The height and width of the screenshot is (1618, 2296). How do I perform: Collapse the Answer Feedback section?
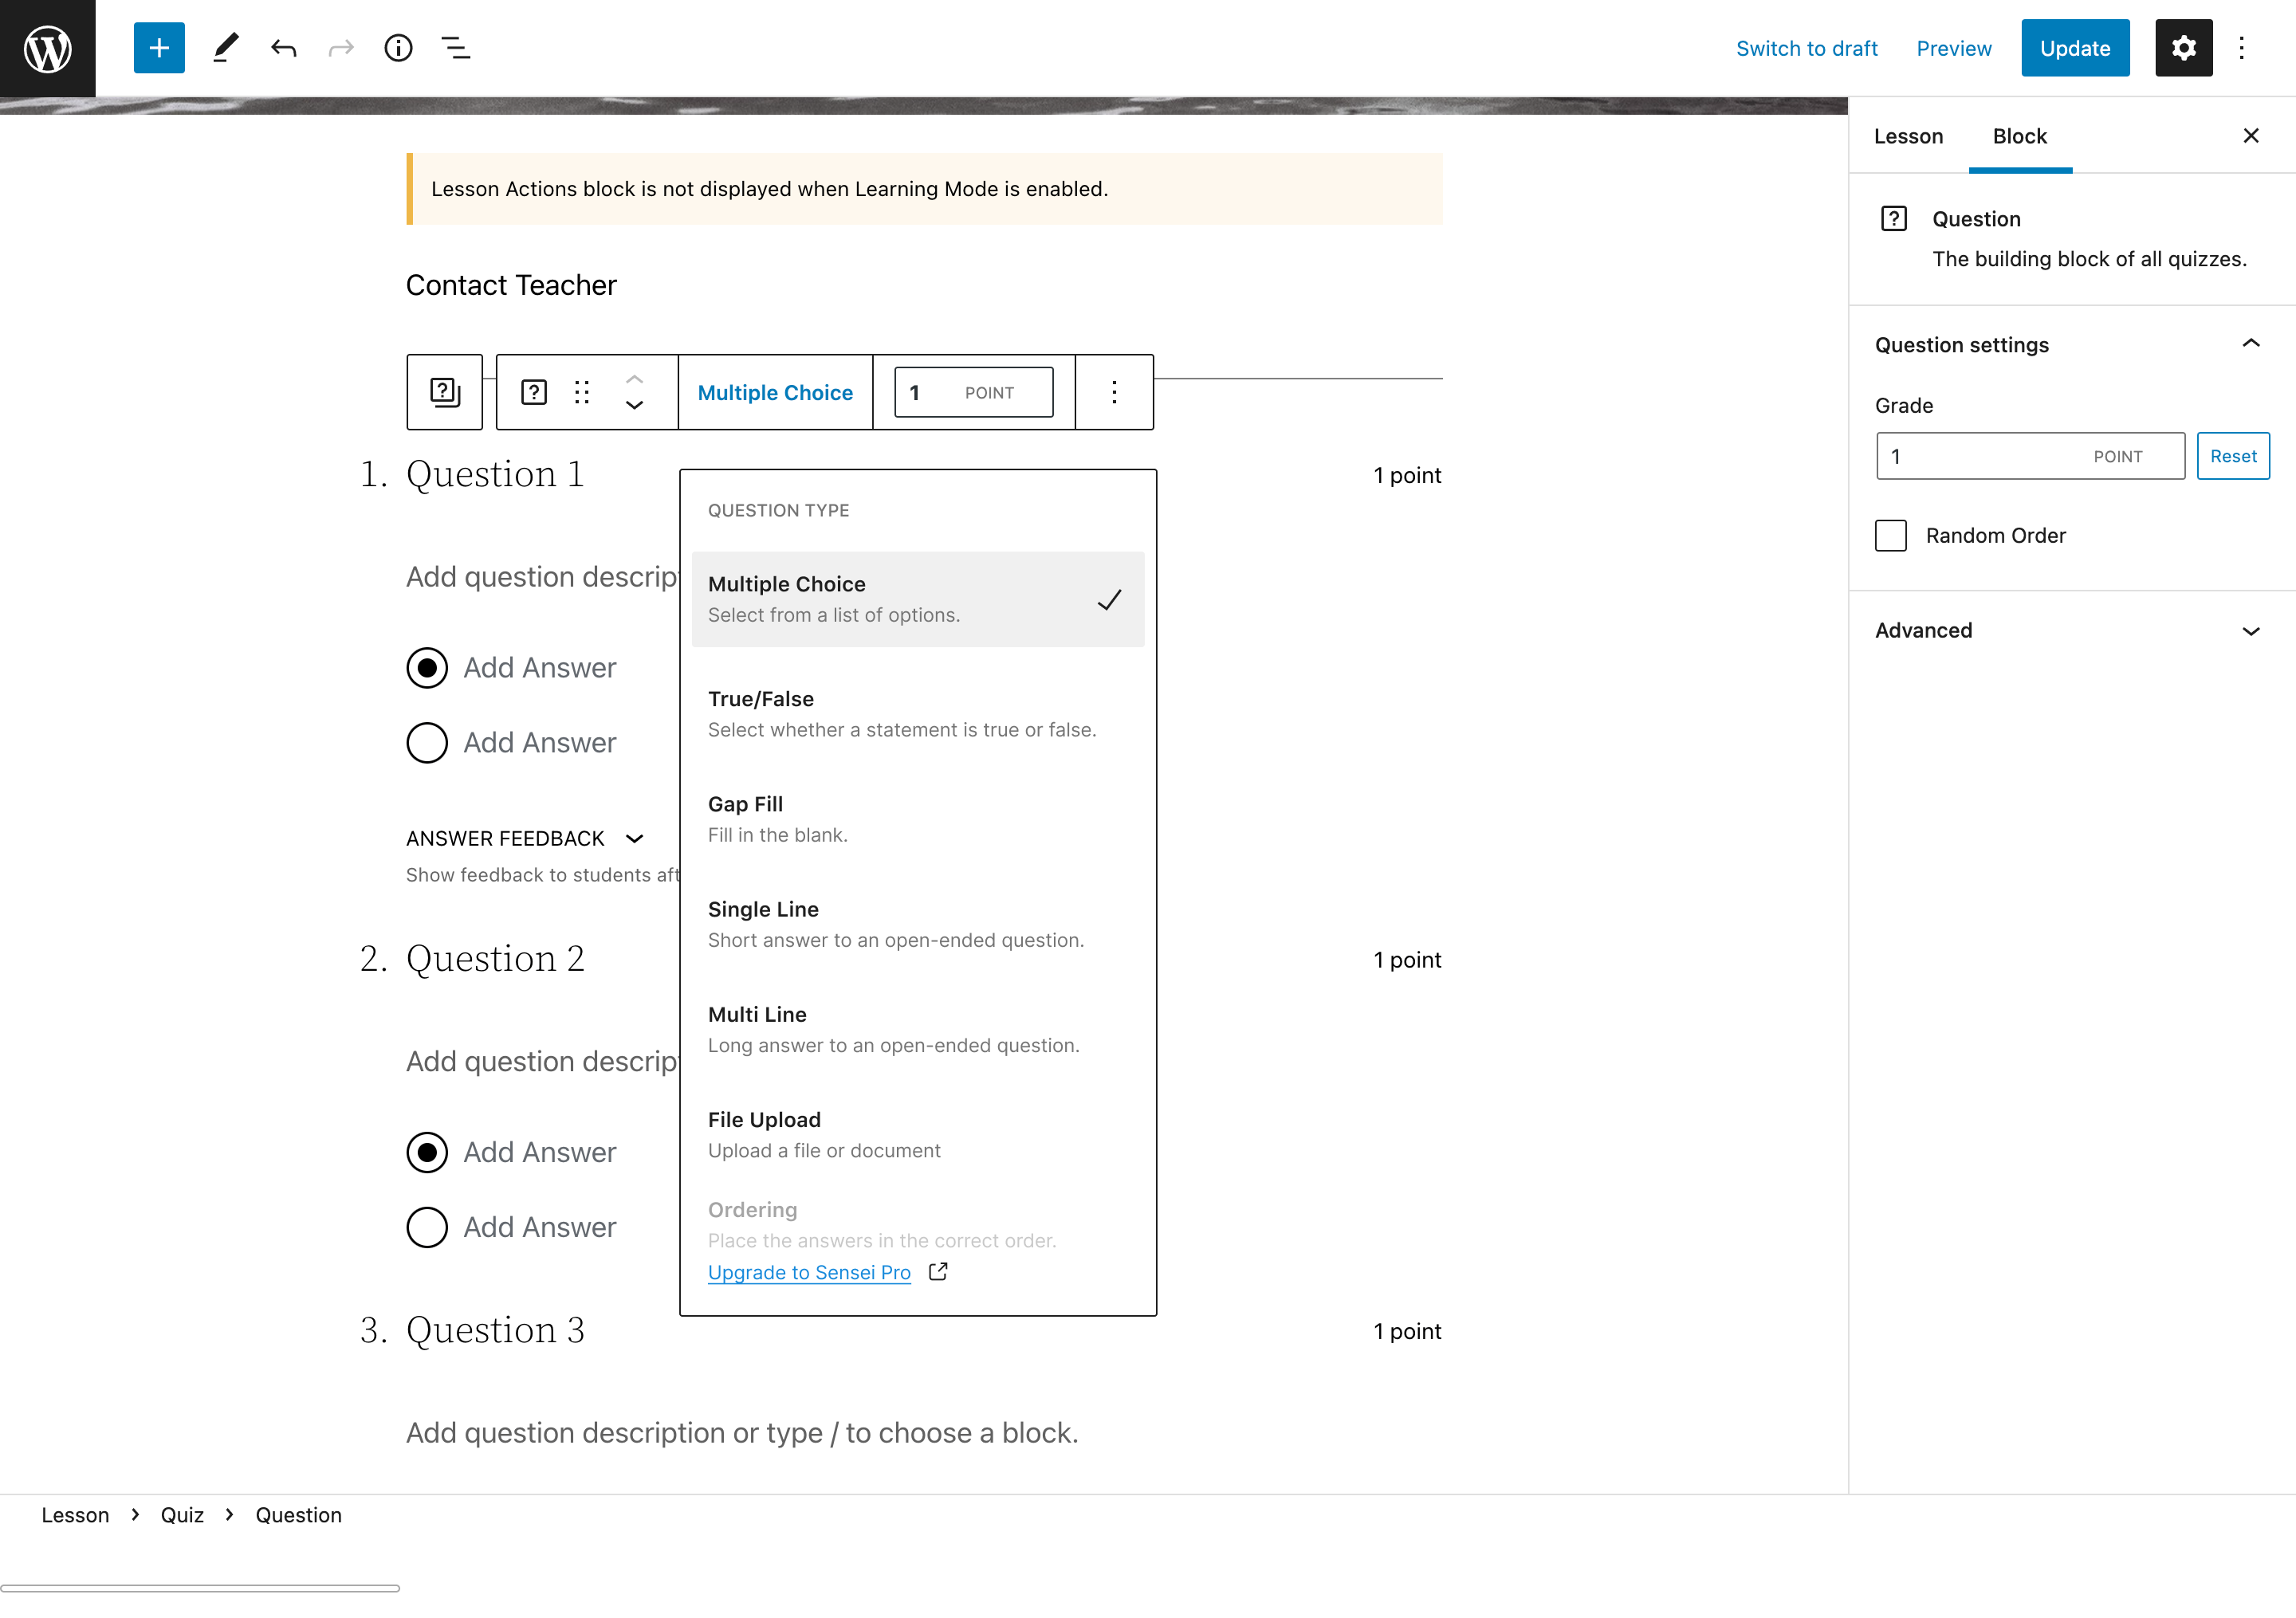[634, 839]
